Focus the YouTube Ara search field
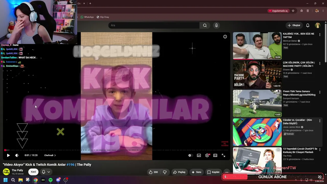 pyautogui.click(x=154, y=25)
